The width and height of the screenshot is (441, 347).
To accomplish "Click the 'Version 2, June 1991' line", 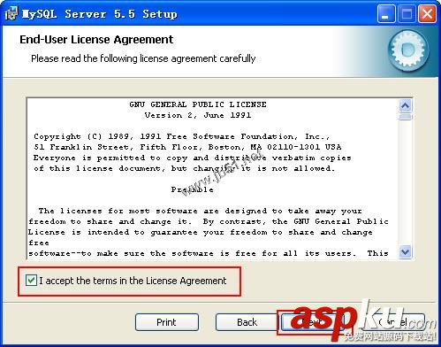I will [198, 115].
